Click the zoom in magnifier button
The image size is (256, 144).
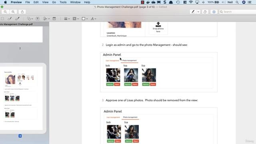(x=13, y=12)
